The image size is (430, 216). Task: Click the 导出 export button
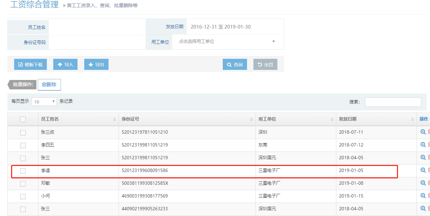(96, 64)
